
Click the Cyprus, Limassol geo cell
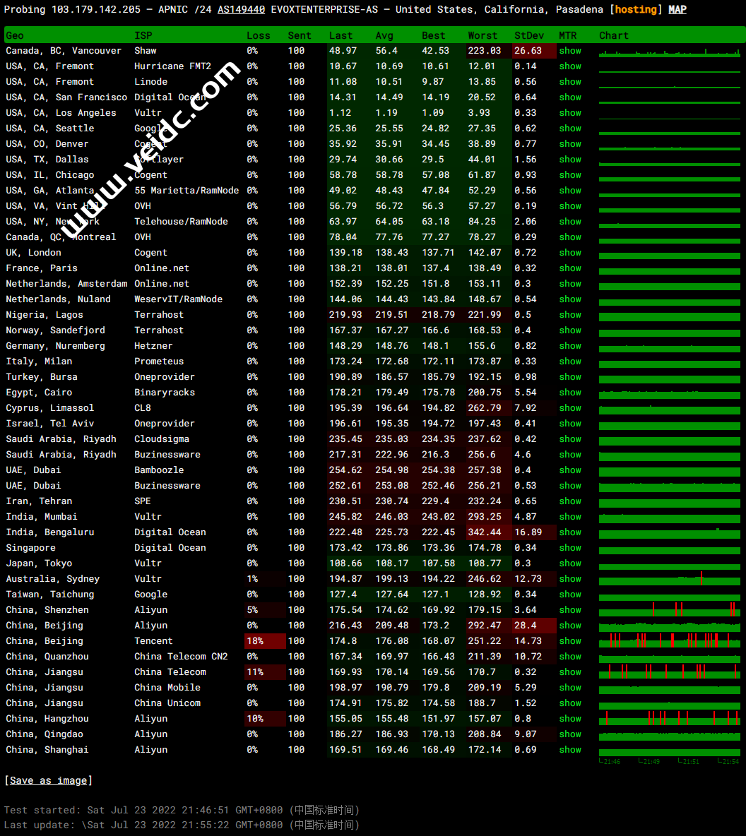pyautogui.click(x=49, y=408)
